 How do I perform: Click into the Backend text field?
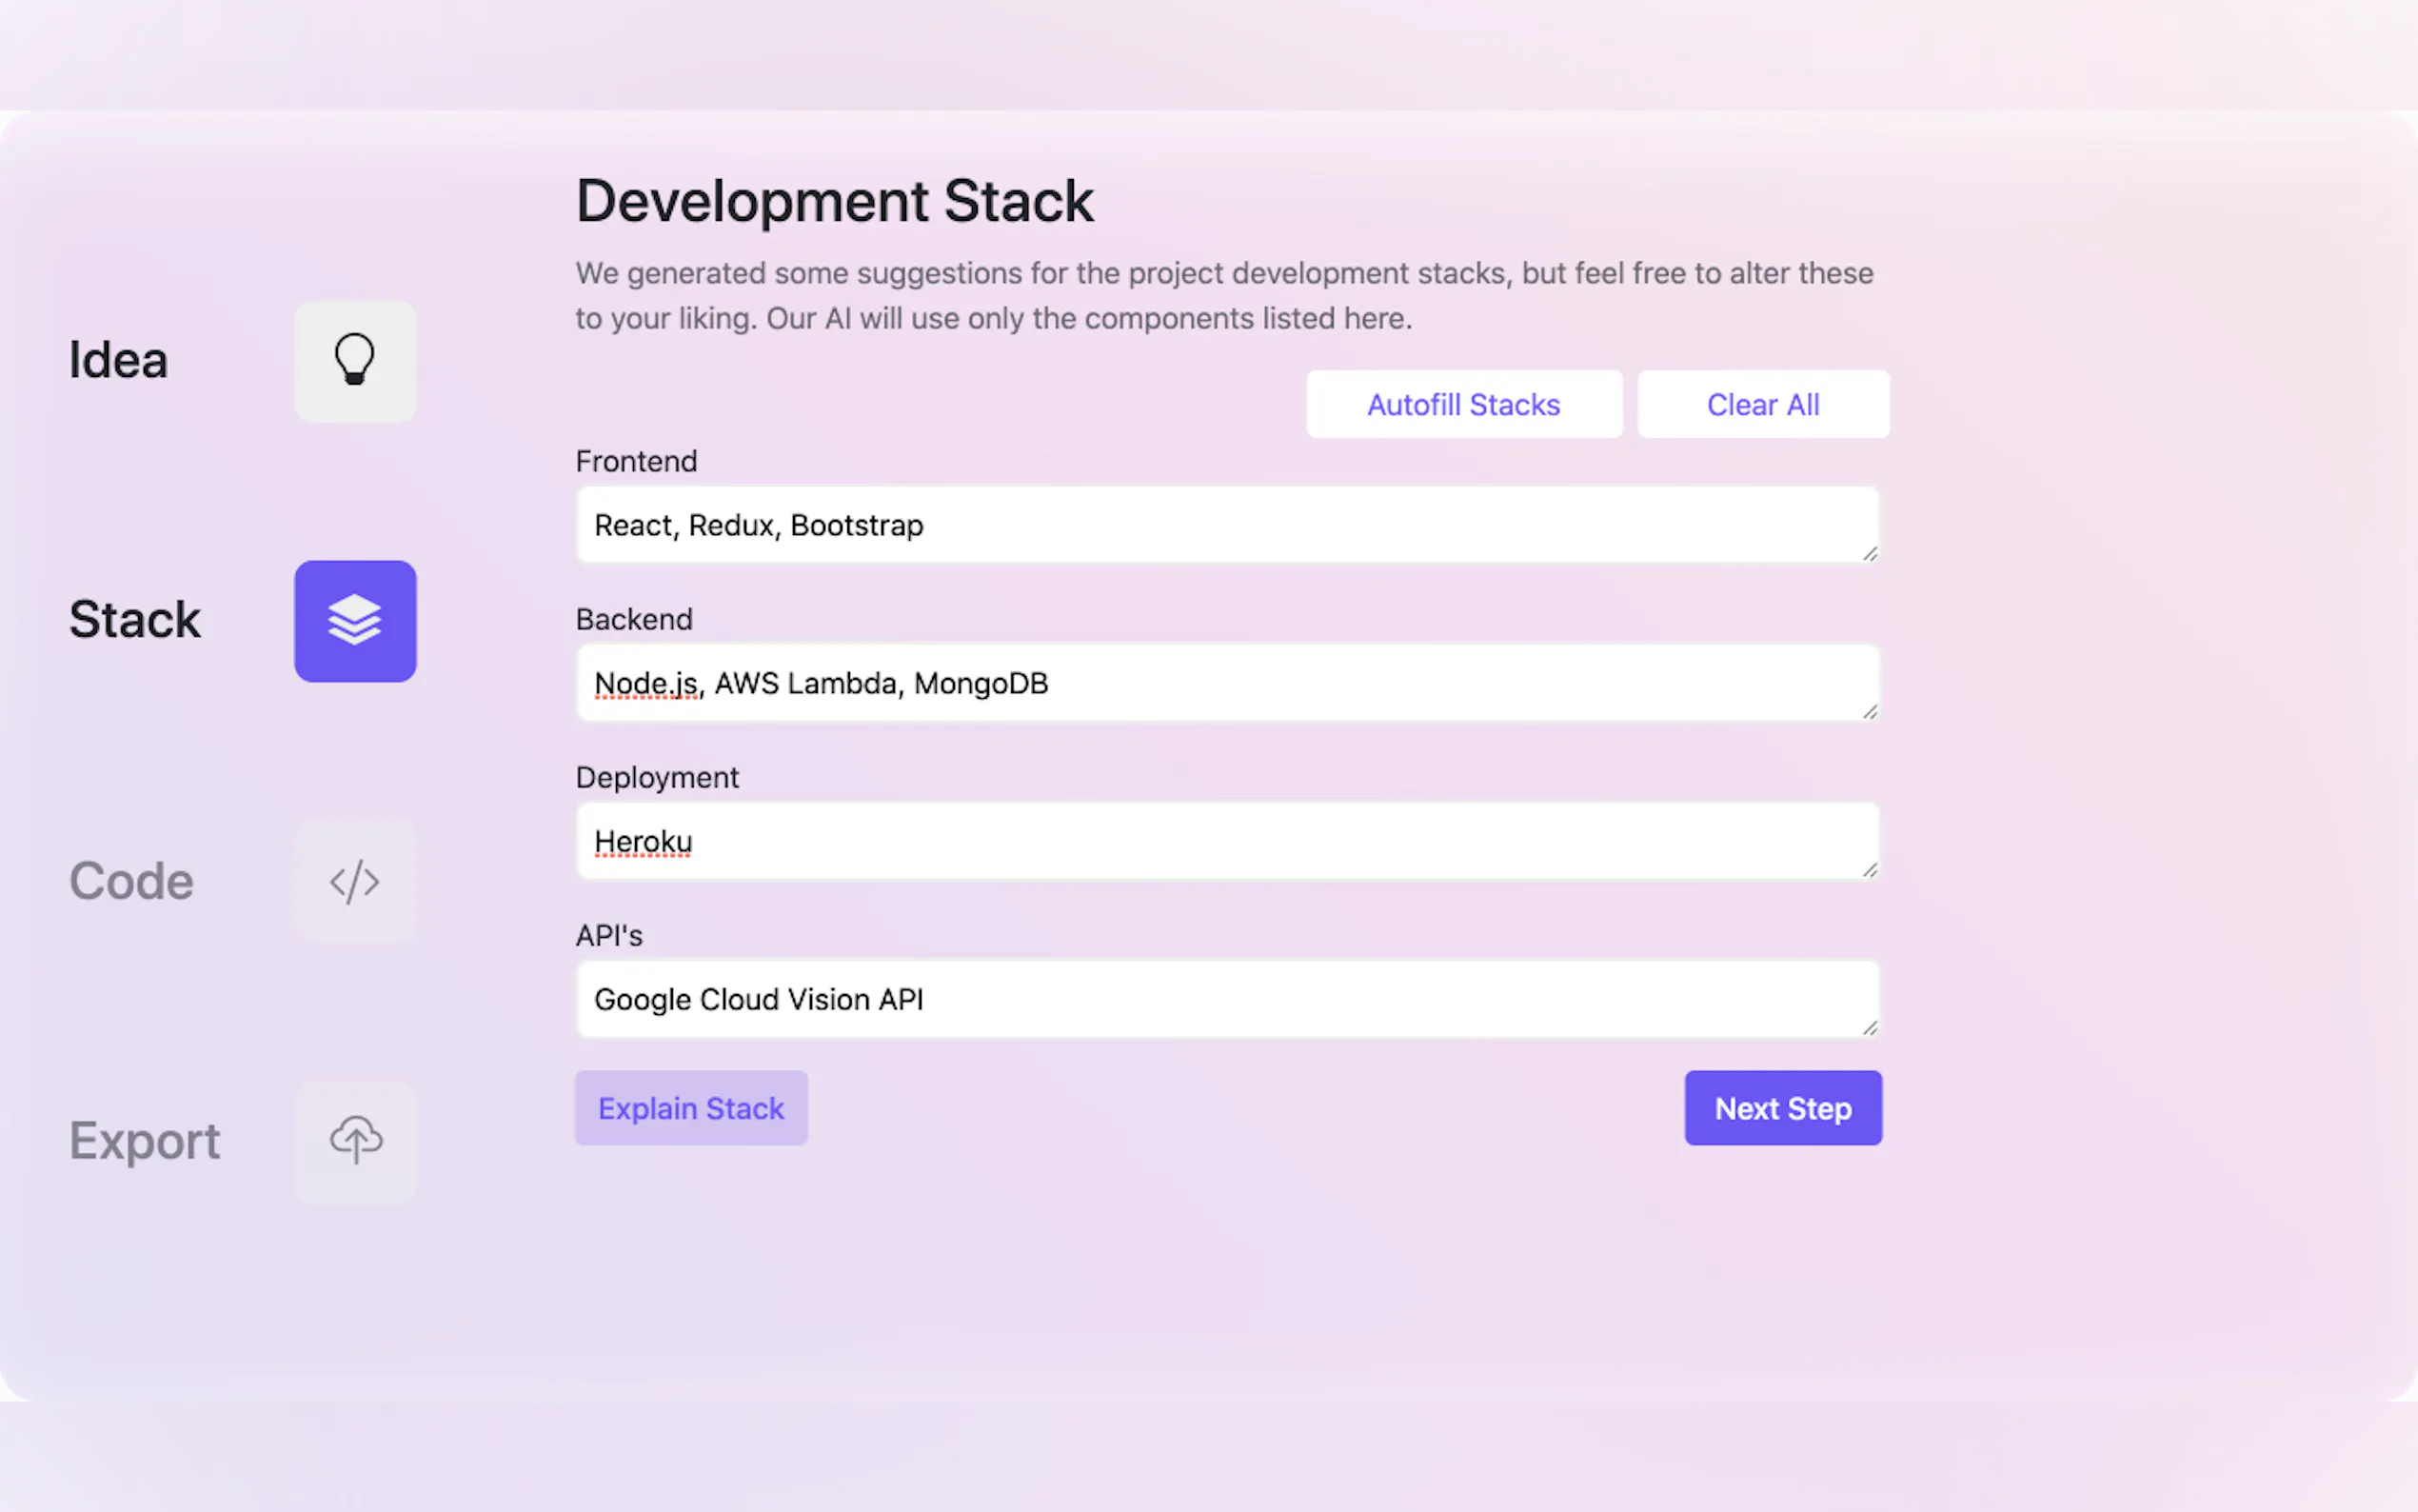pos(1226,683)
